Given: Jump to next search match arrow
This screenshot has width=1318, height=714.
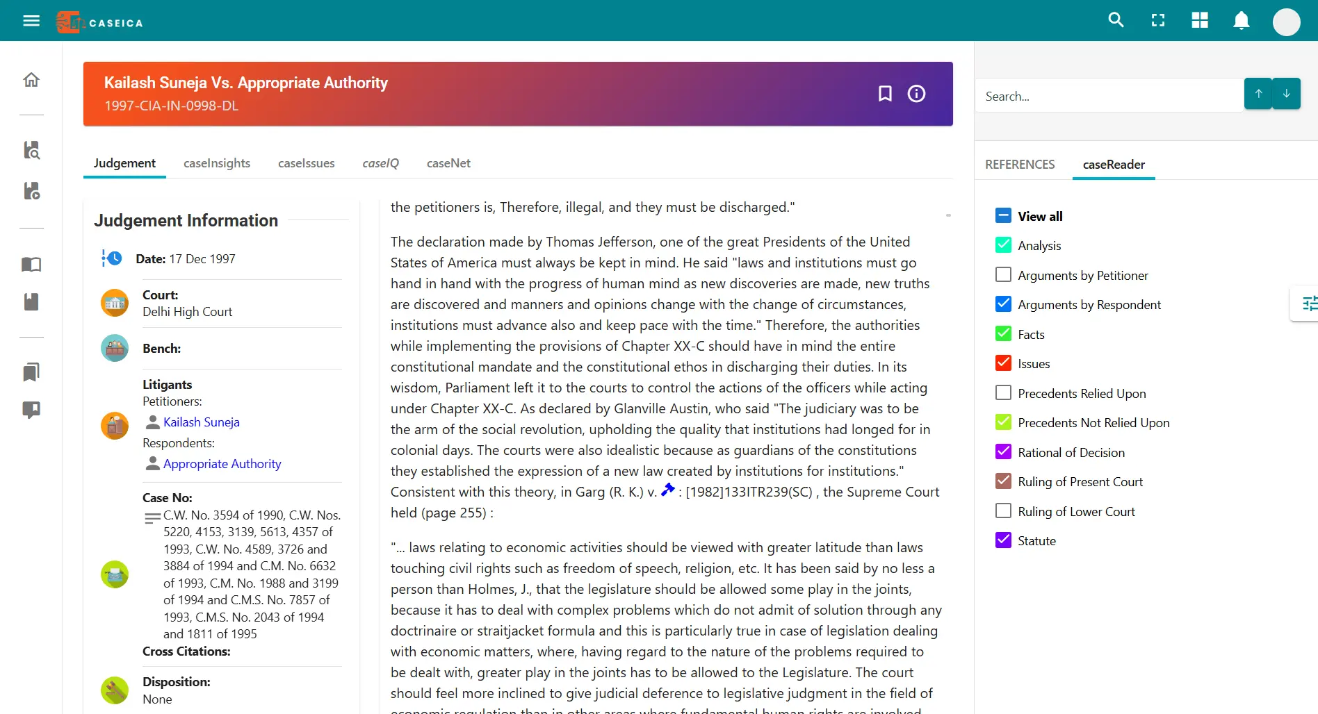Looking at the screenshot, I should click(x=1287, y=94).
